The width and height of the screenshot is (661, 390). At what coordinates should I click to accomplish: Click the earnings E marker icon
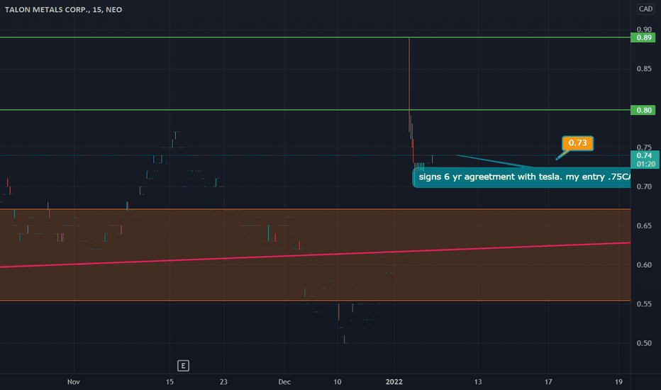tap(183, 366)
